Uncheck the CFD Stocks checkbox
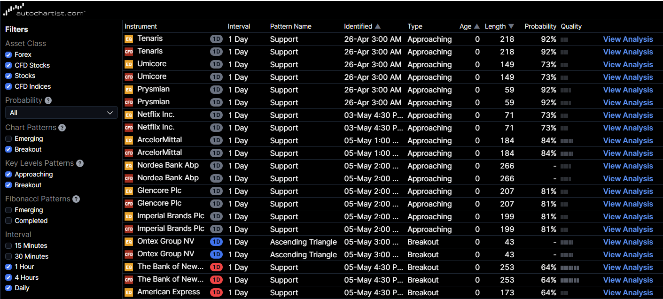This screenshot has height=299, width=663. (x=8, y=65)
